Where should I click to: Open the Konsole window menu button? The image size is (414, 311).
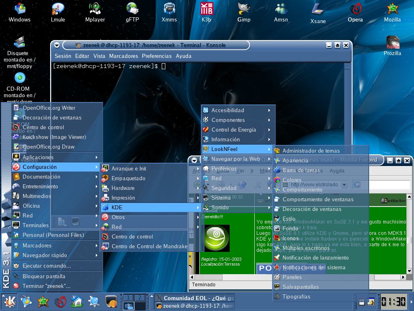click(x=57, y=45)
